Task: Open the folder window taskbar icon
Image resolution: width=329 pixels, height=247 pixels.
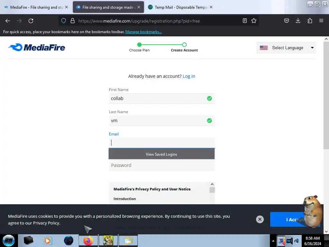Action: click(128, 241)
